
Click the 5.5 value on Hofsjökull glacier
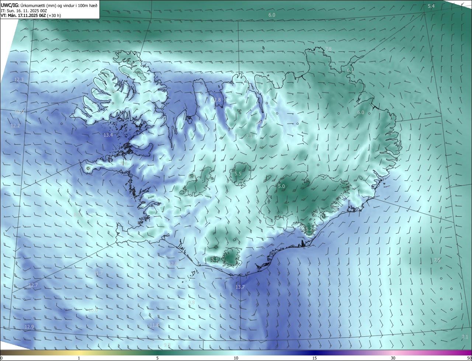click(238, 173)
